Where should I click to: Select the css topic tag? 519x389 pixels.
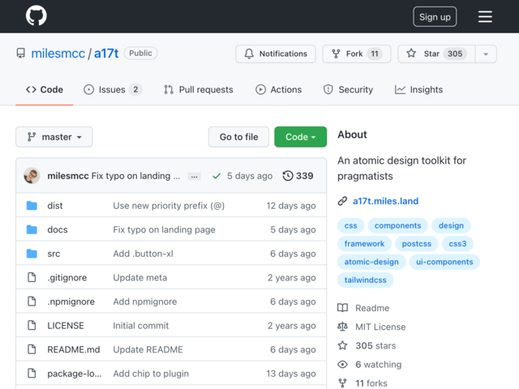tap(350, 225)
